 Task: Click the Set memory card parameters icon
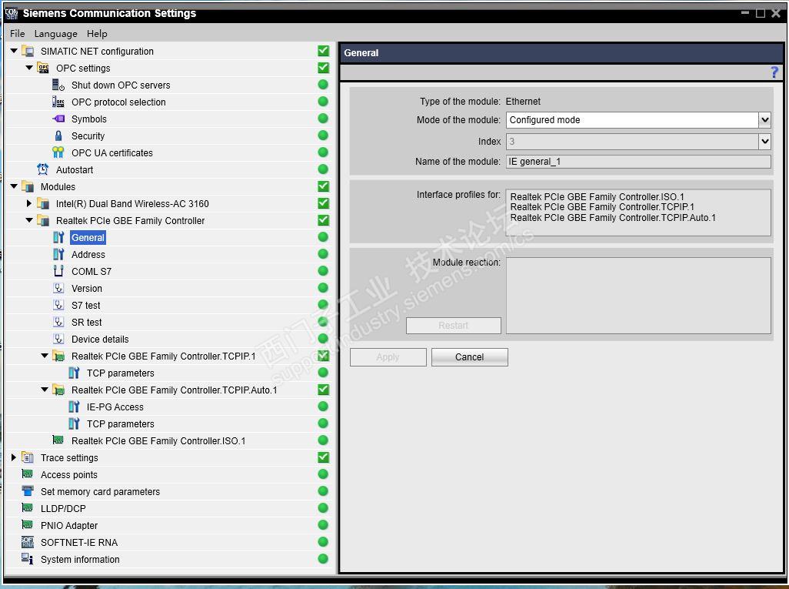(27, 491)
